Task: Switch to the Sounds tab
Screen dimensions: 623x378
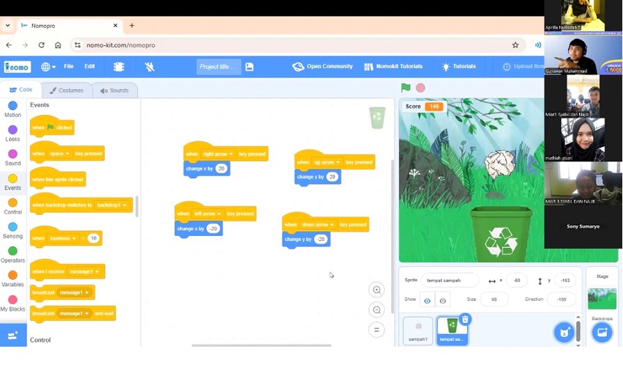Action: point(114,90)
